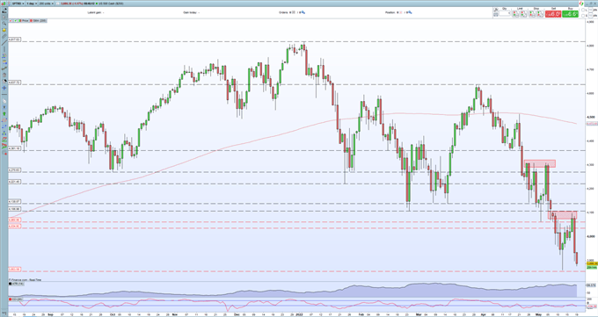Toggle the green check in Price legend

[15, 20]
